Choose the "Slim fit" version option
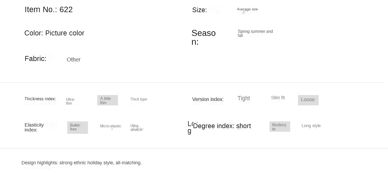Image resolution: width=388 pixels, height=187 pixels. 278,98
